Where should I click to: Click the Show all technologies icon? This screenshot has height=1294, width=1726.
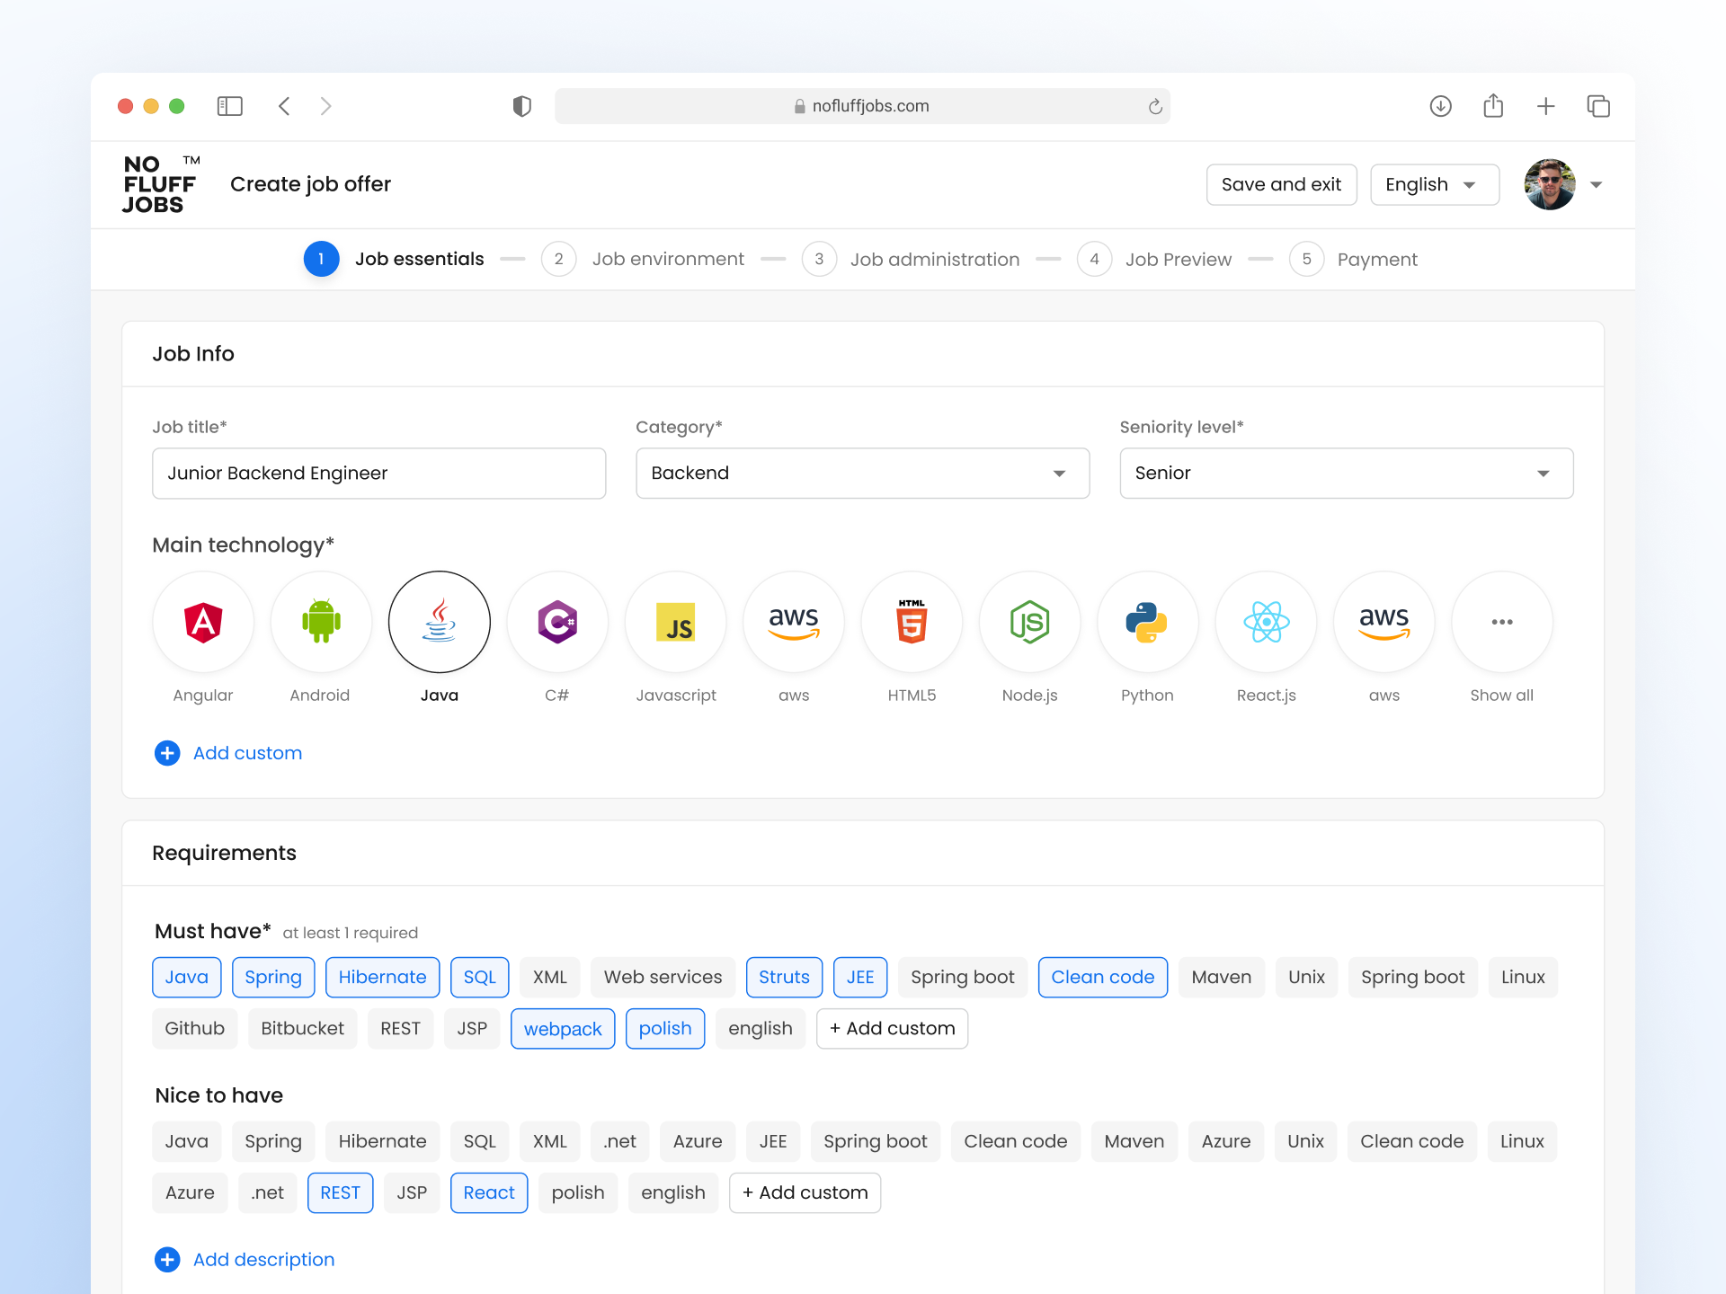tap(1501, 622)
